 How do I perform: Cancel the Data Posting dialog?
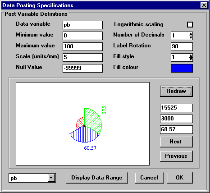(x=149, y=178)
